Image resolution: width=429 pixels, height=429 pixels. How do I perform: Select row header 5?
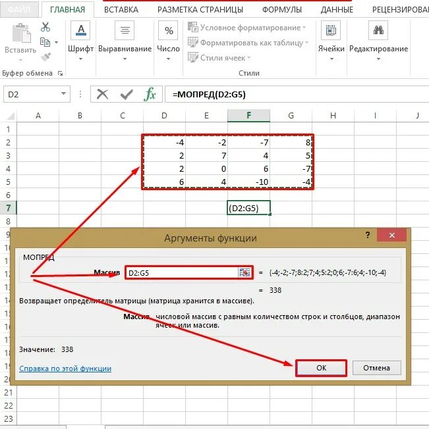[x=8, y=182]
